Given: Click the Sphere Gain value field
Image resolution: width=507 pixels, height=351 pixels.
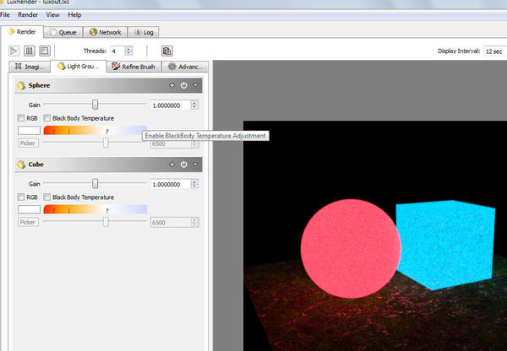Looking at the screenshot, I should [171, 105].
